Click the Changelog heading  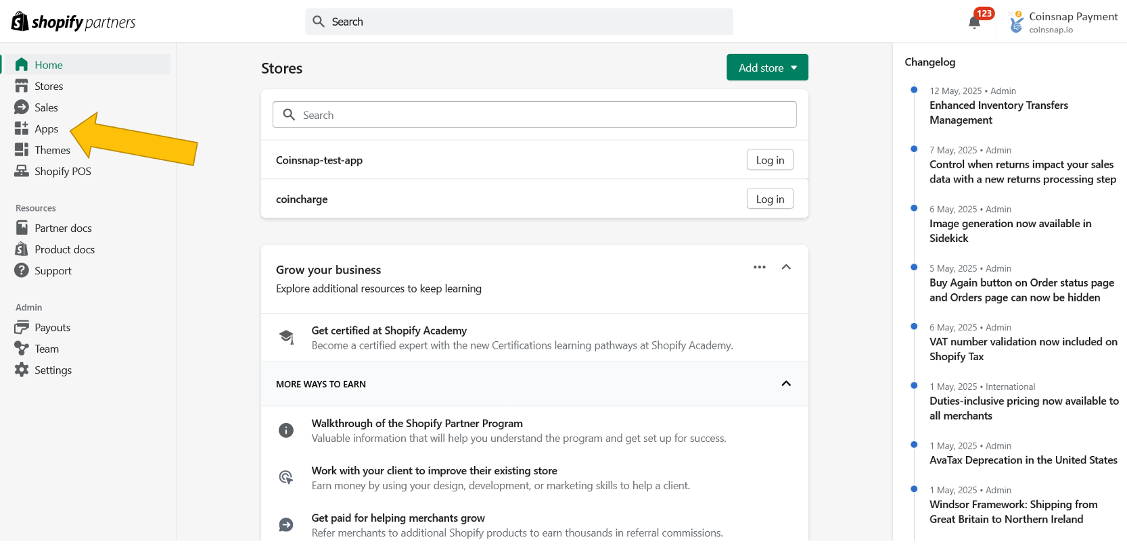click(930, 62)
